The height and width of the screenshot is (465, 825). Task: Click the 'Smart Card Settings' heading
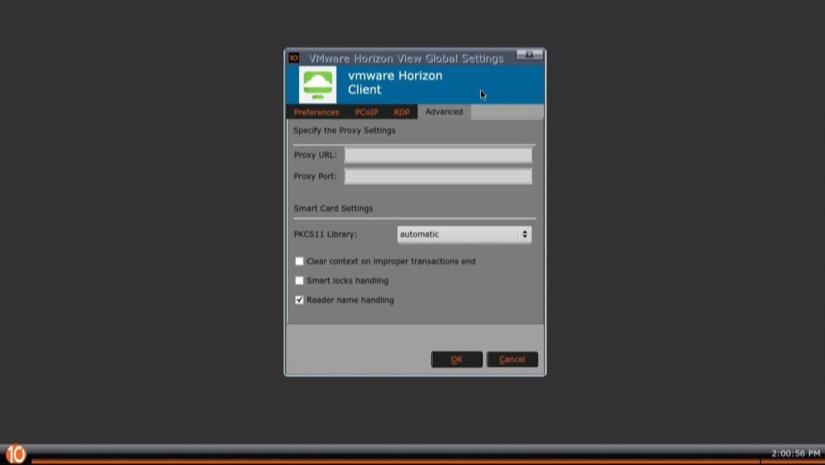[333, 208]
